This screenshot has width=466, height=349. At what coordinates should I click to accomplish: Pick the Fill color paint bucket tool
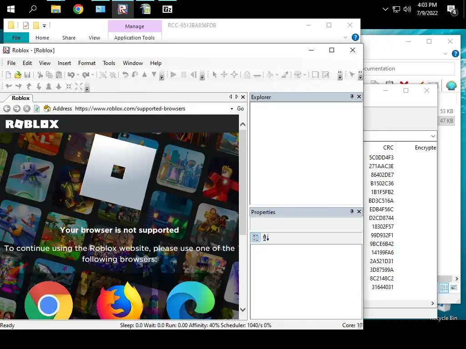click(x=270, y=75)
